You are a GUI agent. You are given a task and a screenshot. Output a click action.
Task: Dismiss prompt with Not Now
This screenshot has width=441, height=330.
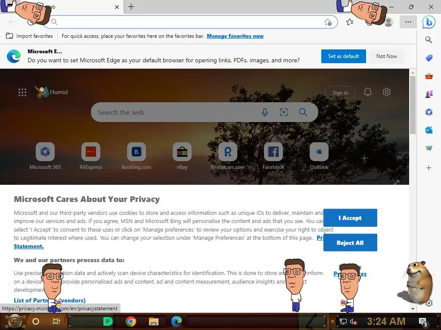pyautogui.click(x=387, y=56)
